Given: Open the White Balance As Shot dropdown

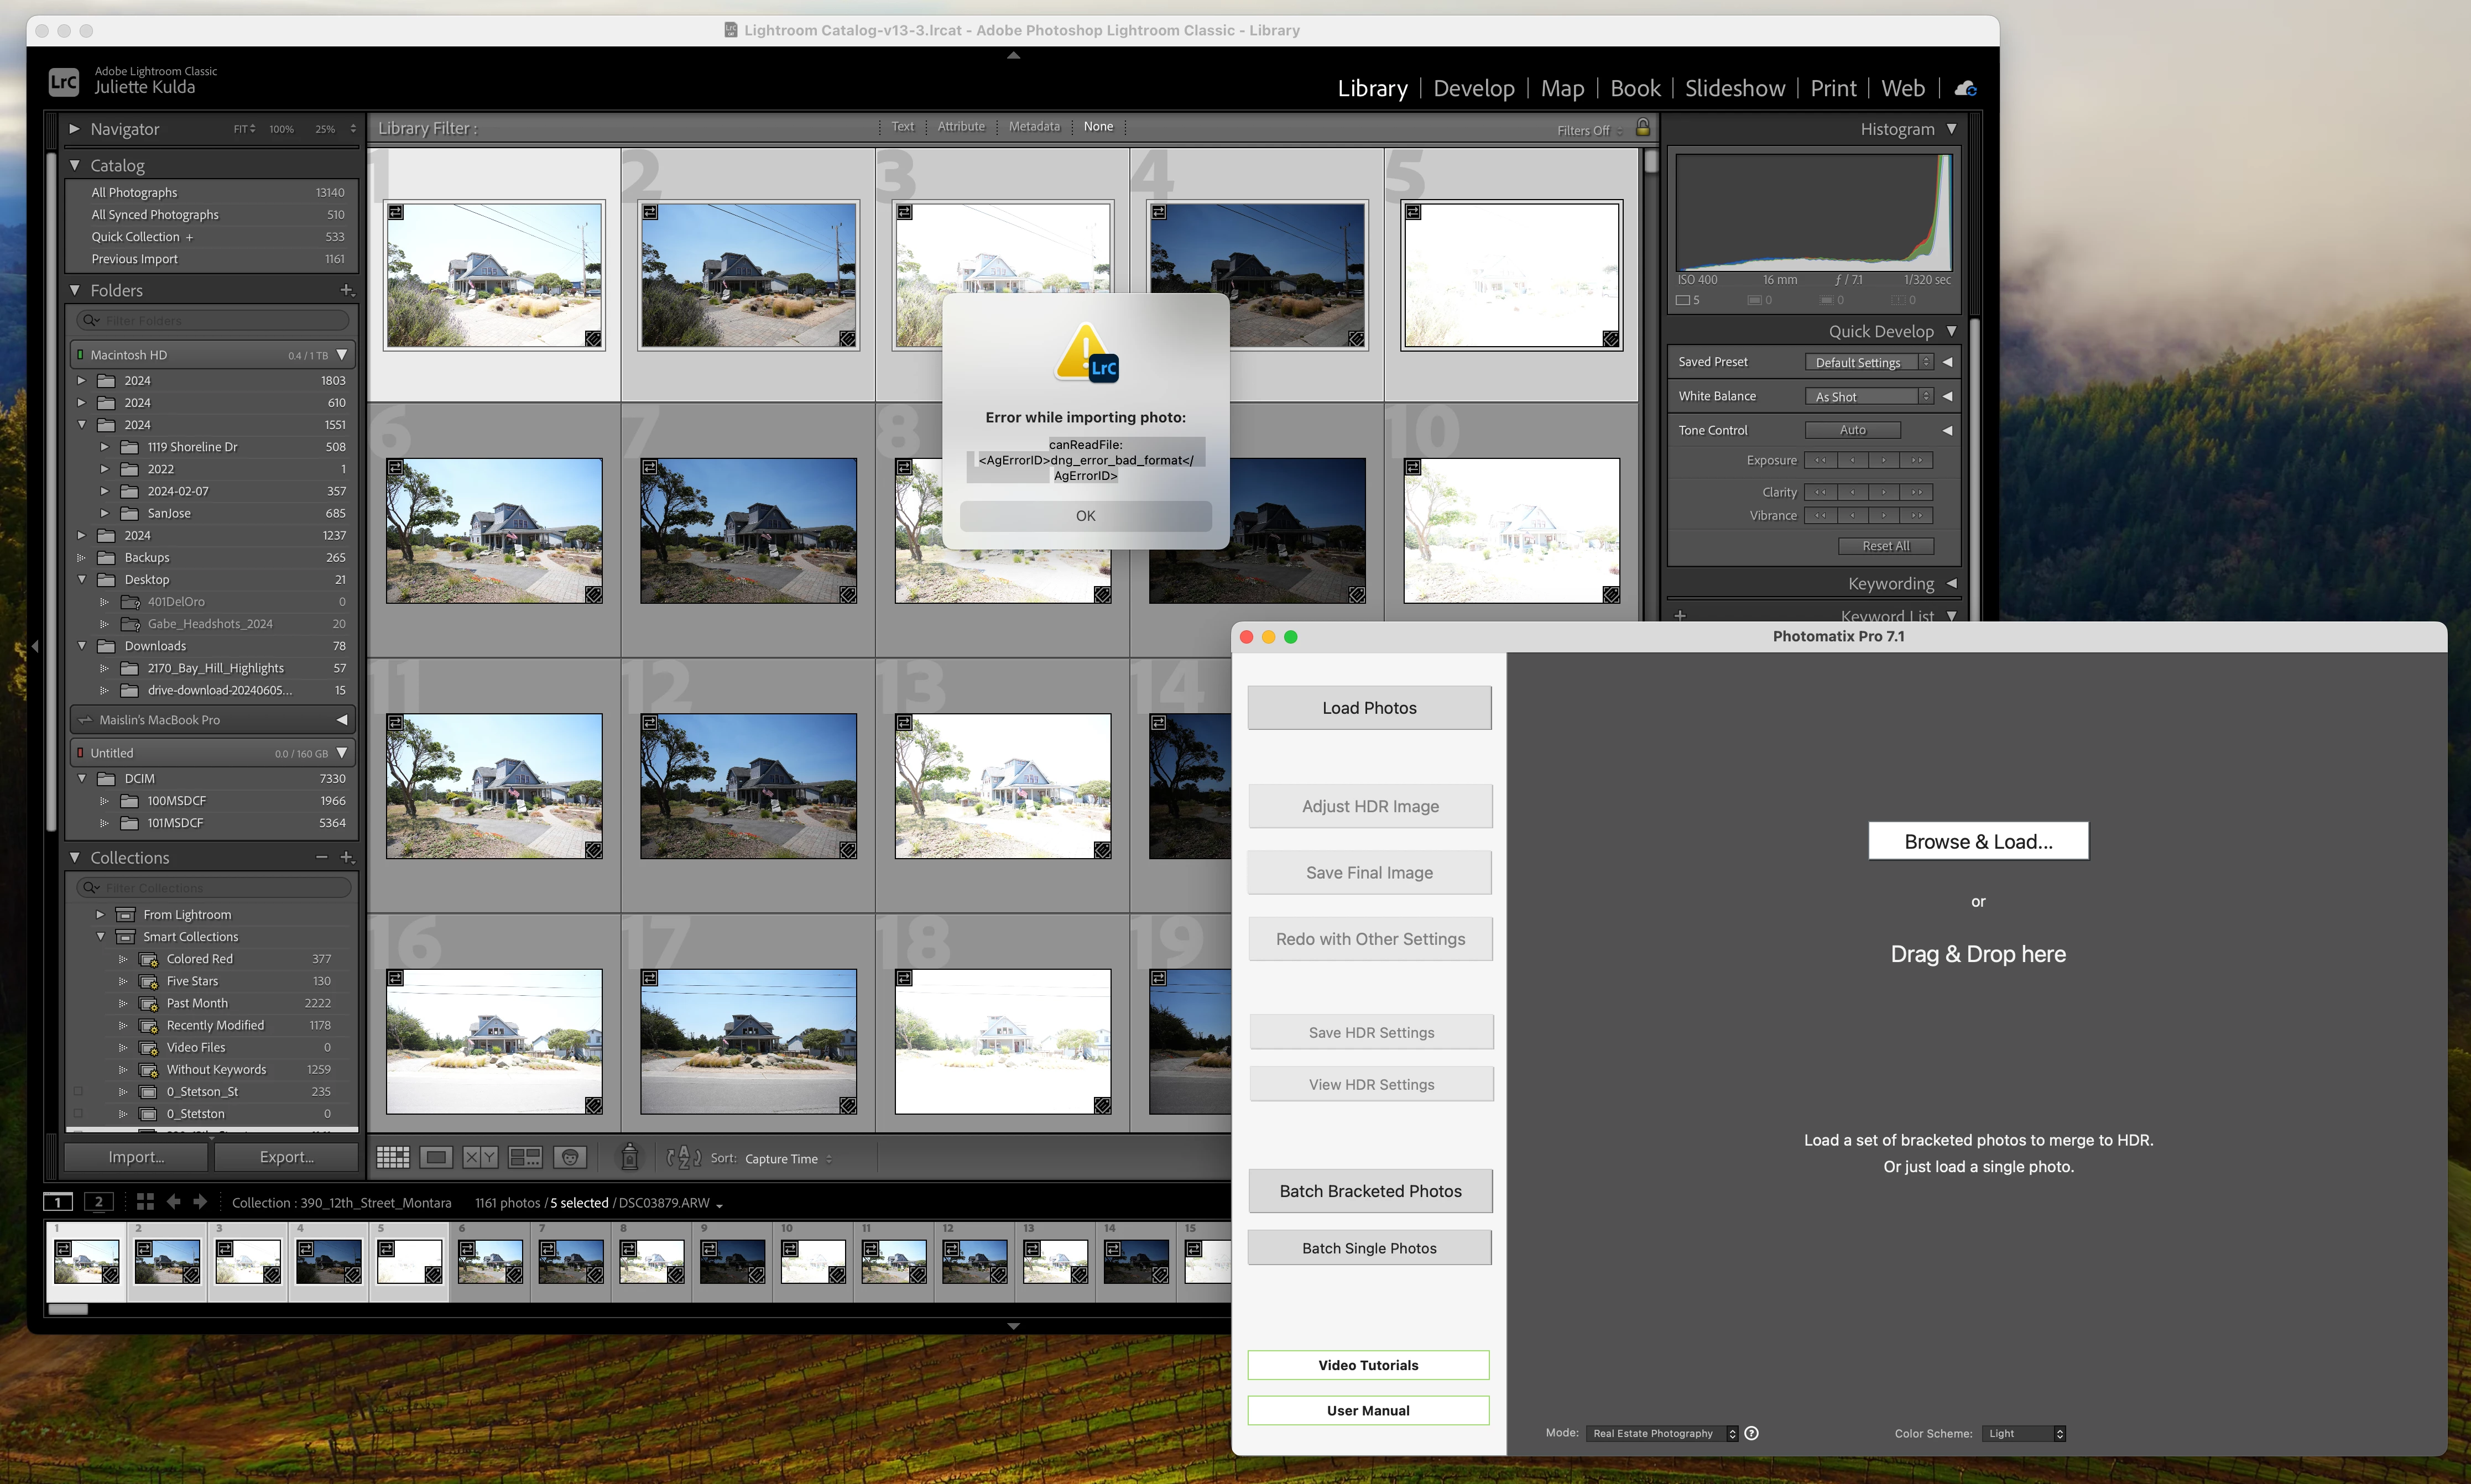Looking at the screenshot, I should (1869, 396).
